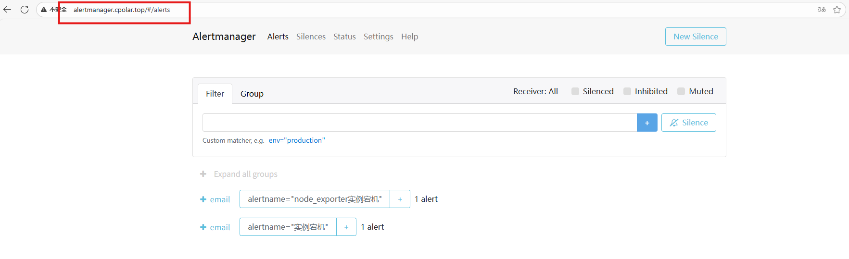The height and width of the screenshot is (259, 849).
Task: Open the translate page icon
Action: [x=822, y=10]
